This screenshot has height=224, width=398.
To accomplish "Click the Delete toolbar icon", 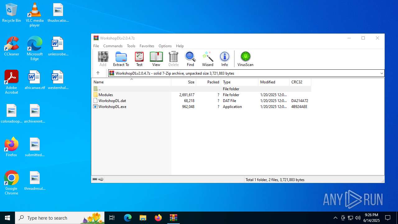I will (174, 59).
